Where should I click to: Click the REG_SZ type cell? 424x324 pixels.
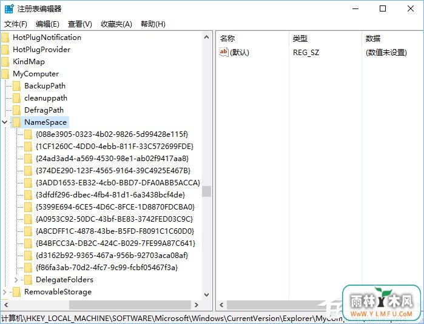point(306,52)
